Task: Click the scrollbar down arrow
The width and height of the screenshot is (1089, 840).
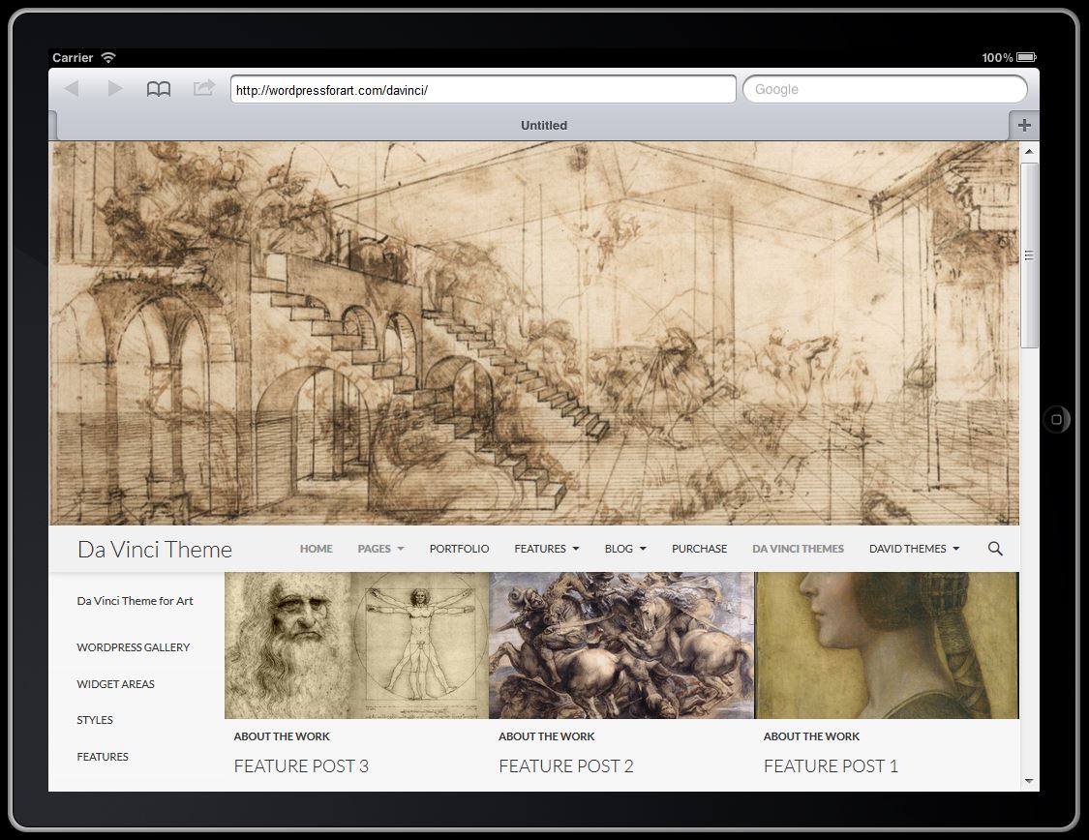Action: (x=1029, y=780)
